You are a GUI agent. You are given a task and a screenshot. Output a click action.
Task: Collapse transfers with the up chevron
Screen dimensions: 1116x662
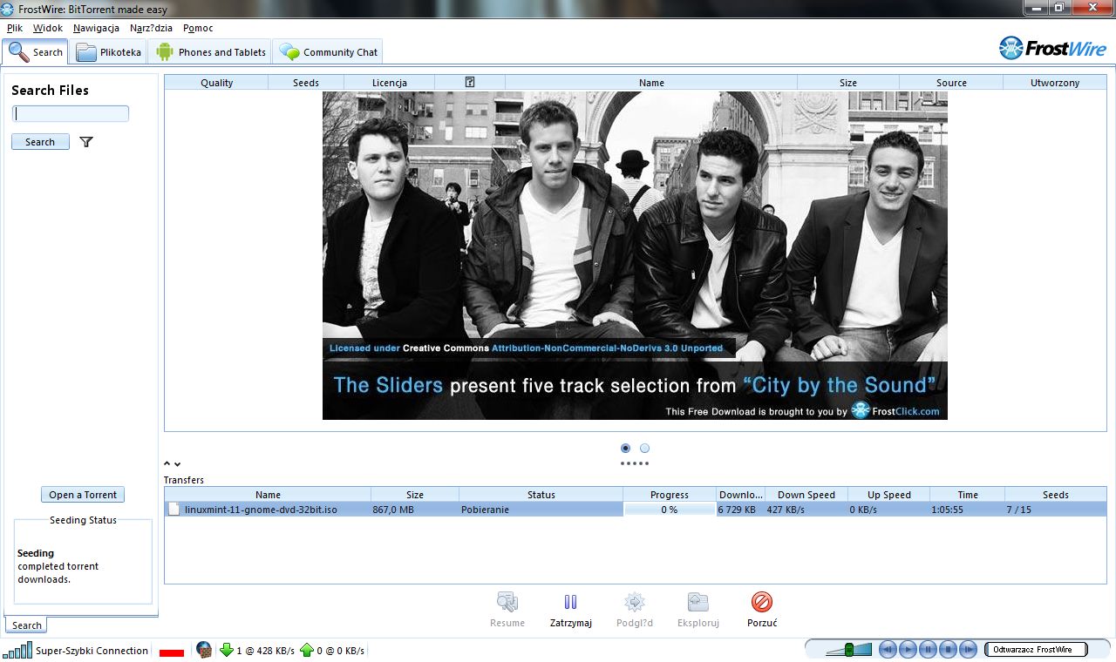(167, 464)
